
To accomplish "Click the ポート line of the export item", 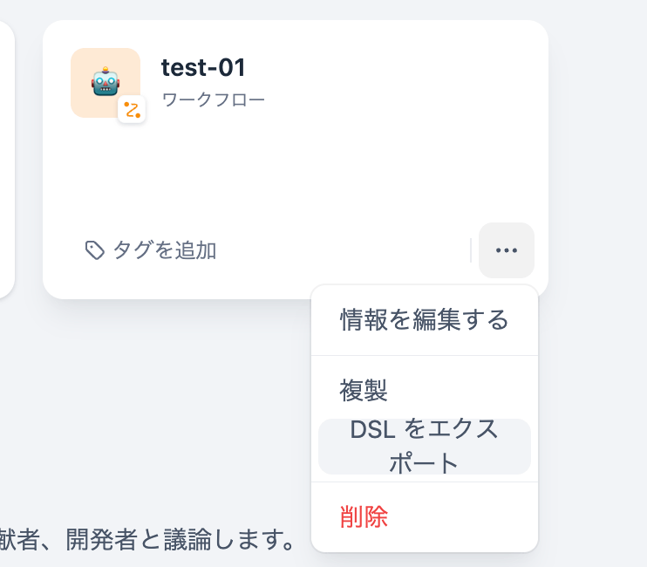I will (x=424, y=463).
